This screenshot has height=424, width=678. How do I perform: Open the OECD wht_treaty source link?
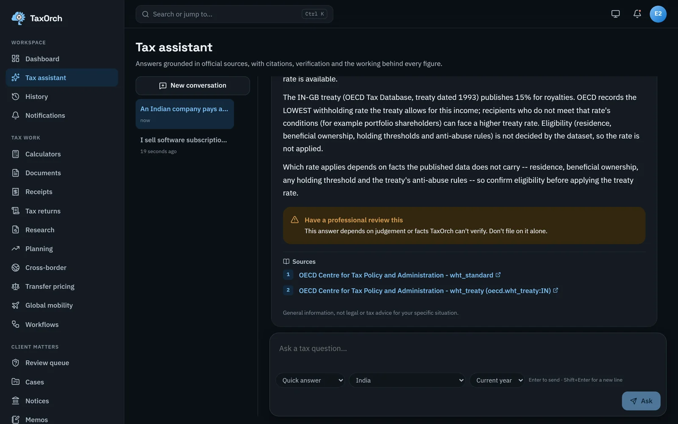428,290
